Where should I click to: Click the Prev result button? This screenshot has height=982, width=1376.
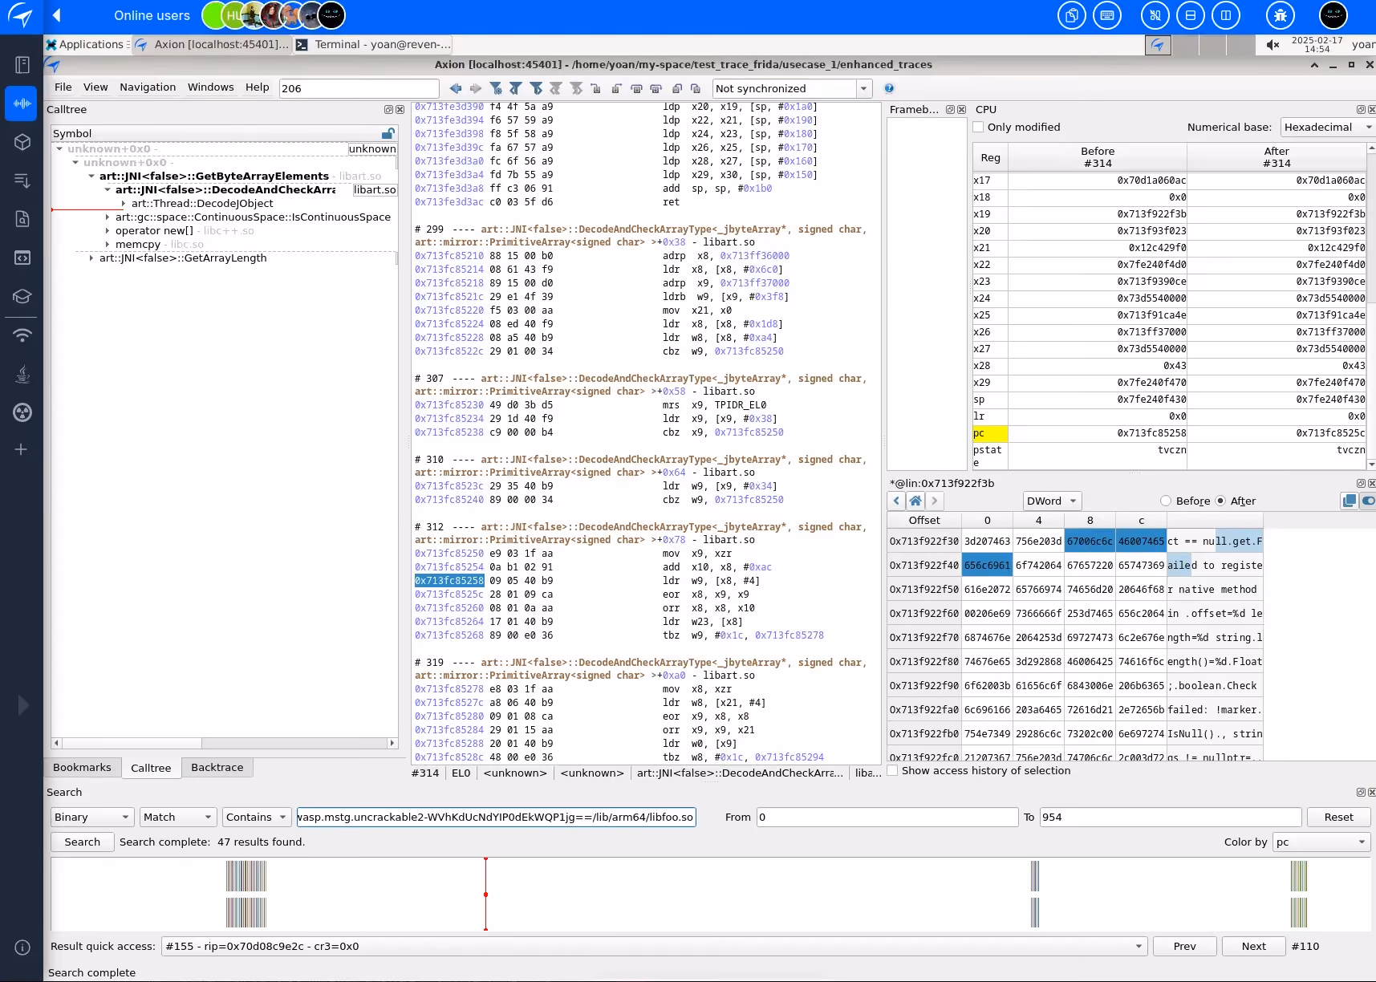tap(1184, 946)
